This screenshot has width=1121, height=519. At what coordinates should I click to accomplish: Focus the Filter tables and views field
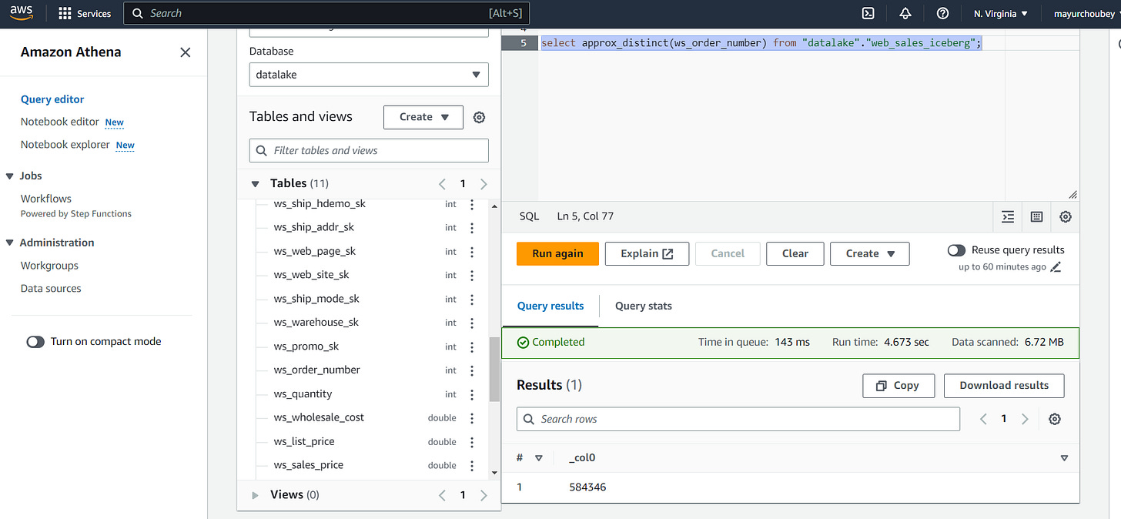pos(369,150)
